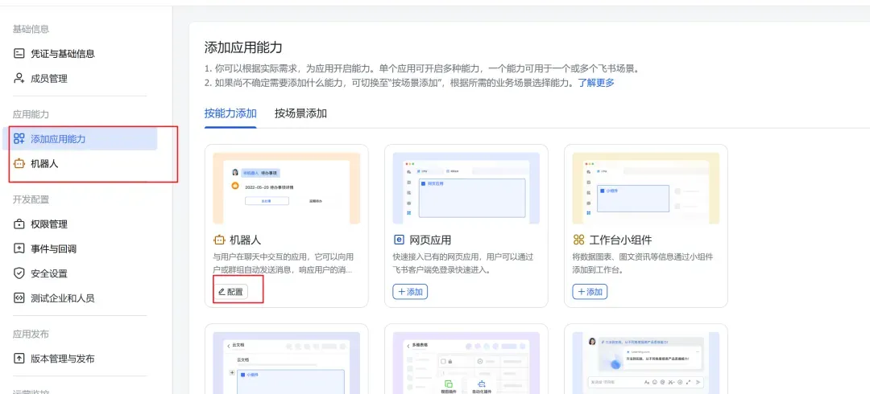Viewport: 870px width, 394px height.
Task: Open 凭证与基础信息 sidebar icon
Action: pos(19,54)
